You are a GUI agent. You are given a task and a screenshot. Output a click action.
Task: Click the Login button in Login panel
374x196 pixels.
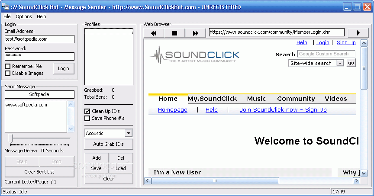[x=64, y=68]
